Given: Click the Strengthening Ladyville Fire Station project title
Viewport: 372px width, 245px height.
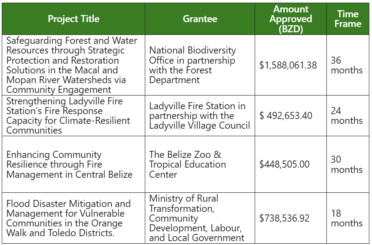Looking at the screenshot, I should click(x=68, y=116).
